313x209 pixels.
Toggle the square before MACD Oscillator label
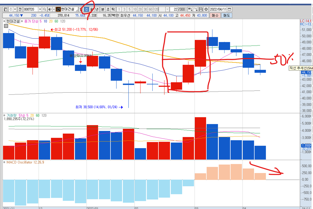pyautogui.click(x=4, y=162)
